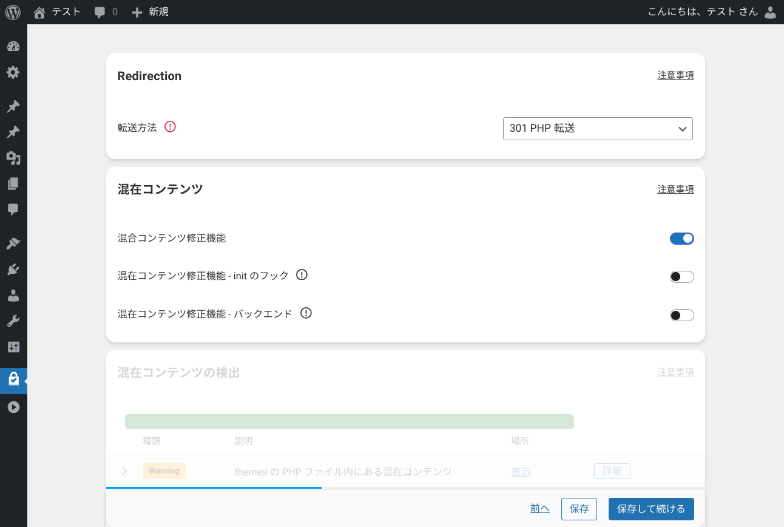Open the 301 PHP 転送 dropdown
Image resolution: width=784 pixels, height=527 pixels.
tap(598, 129)
